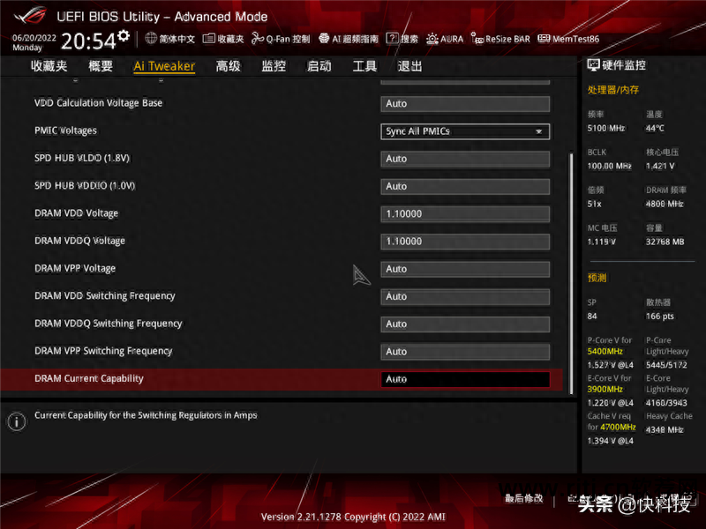Image resolution: width=706 pixels, height=529 pixels.
Task: Click the 4348 MHz Heavy Cache value
Action: point(665,429)
